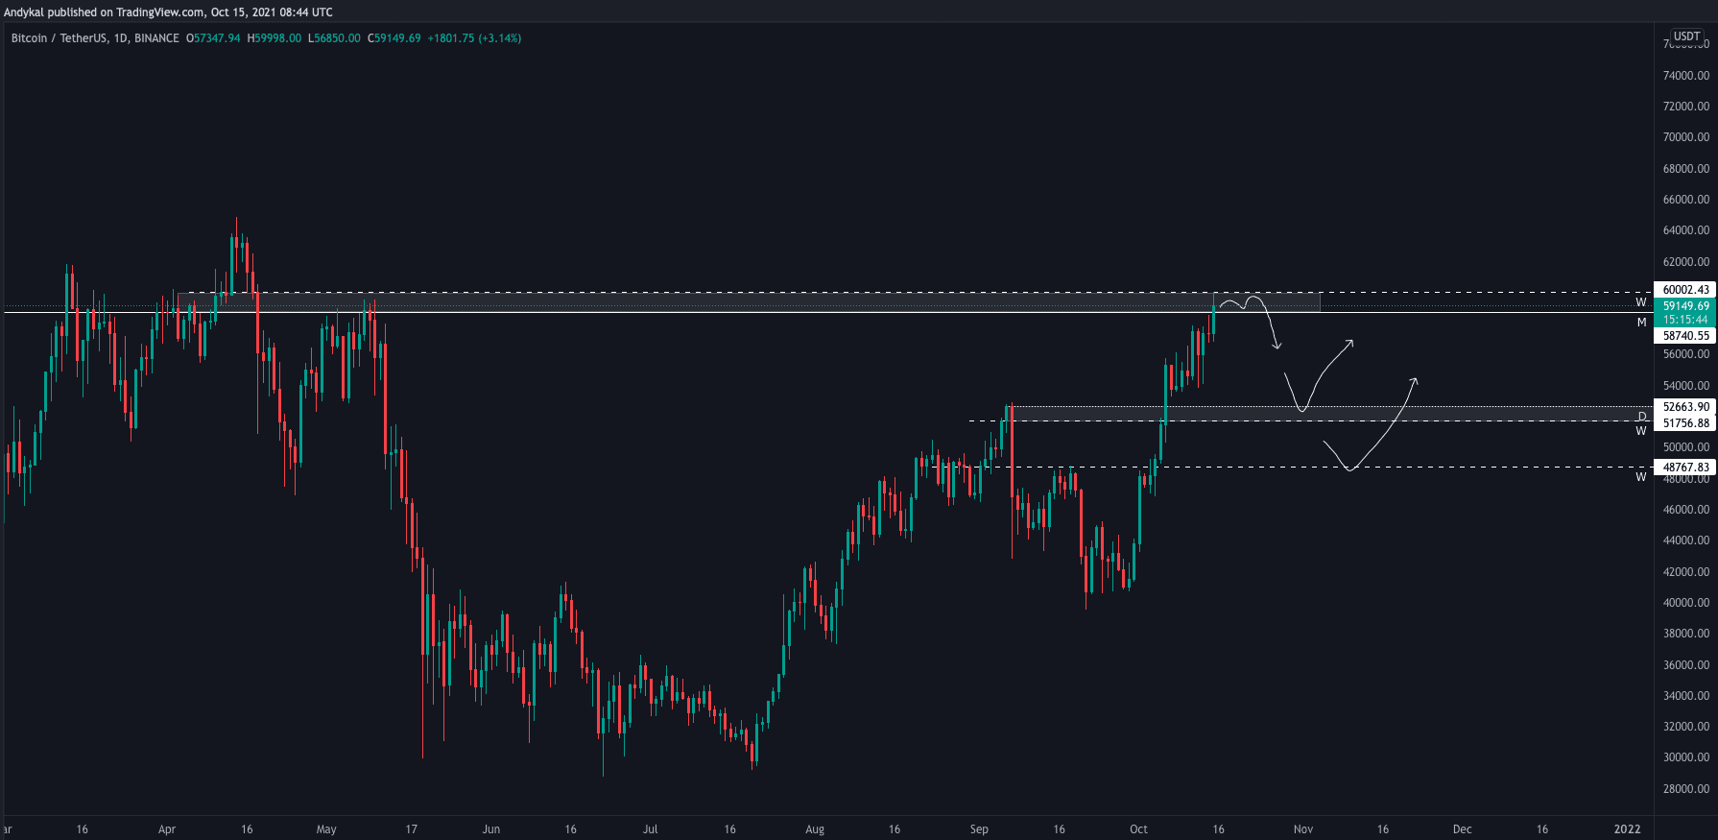Viewport: 1718px width, 840px height.
Task: Click the Jul label on time axis
Action: [x=650, y=829]
